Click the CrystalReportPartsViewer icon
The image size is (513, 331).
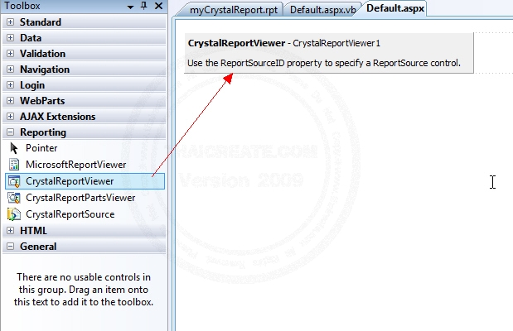[x=14, y=198]
